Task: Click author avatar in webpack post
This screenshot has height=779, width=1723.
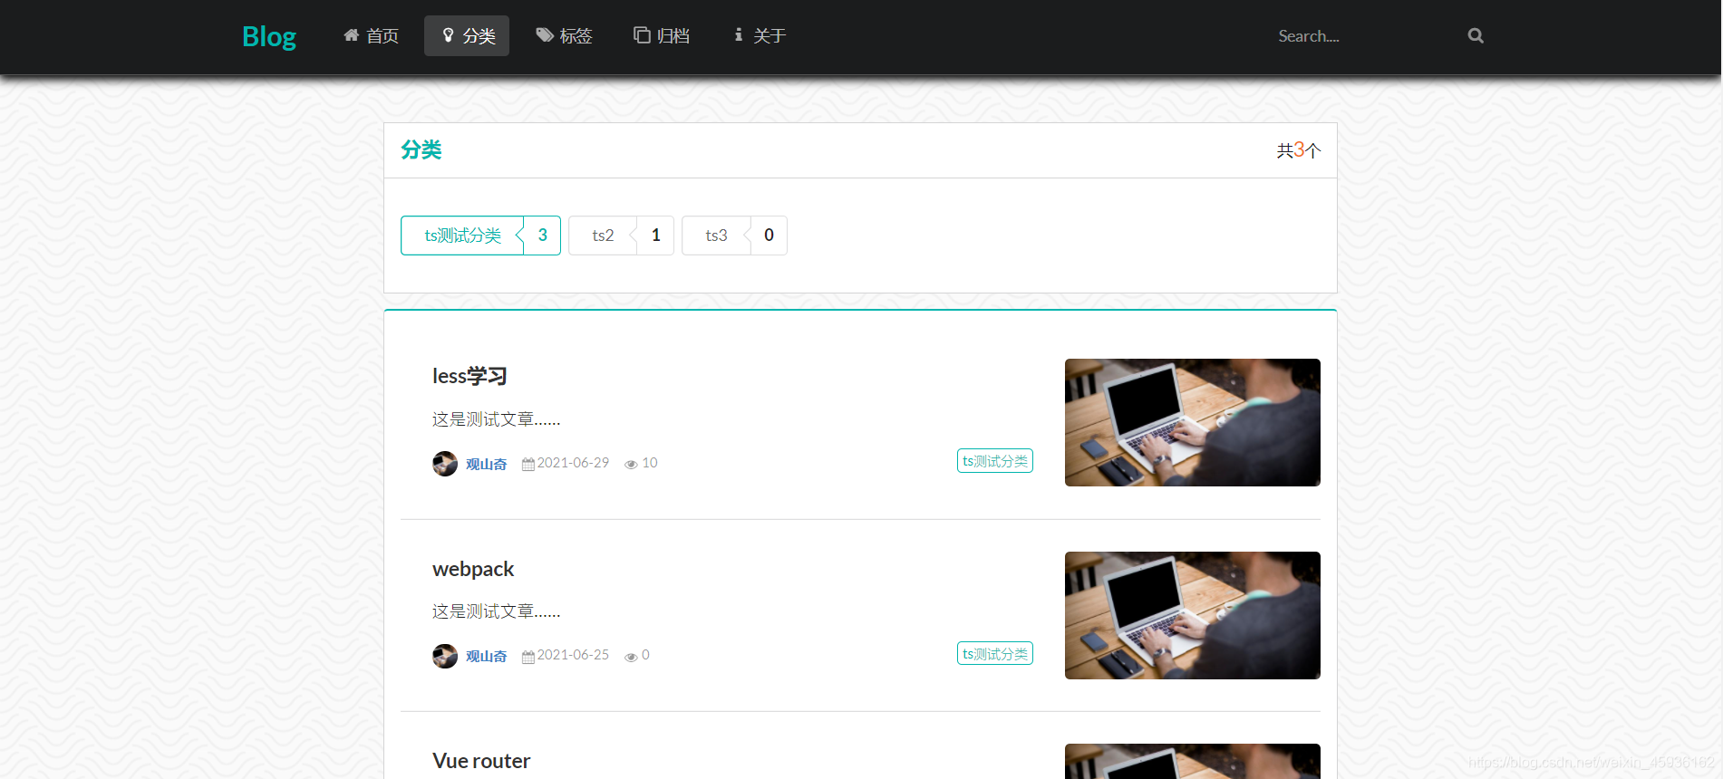Action: pyautogui.click(x=445, y=656)
